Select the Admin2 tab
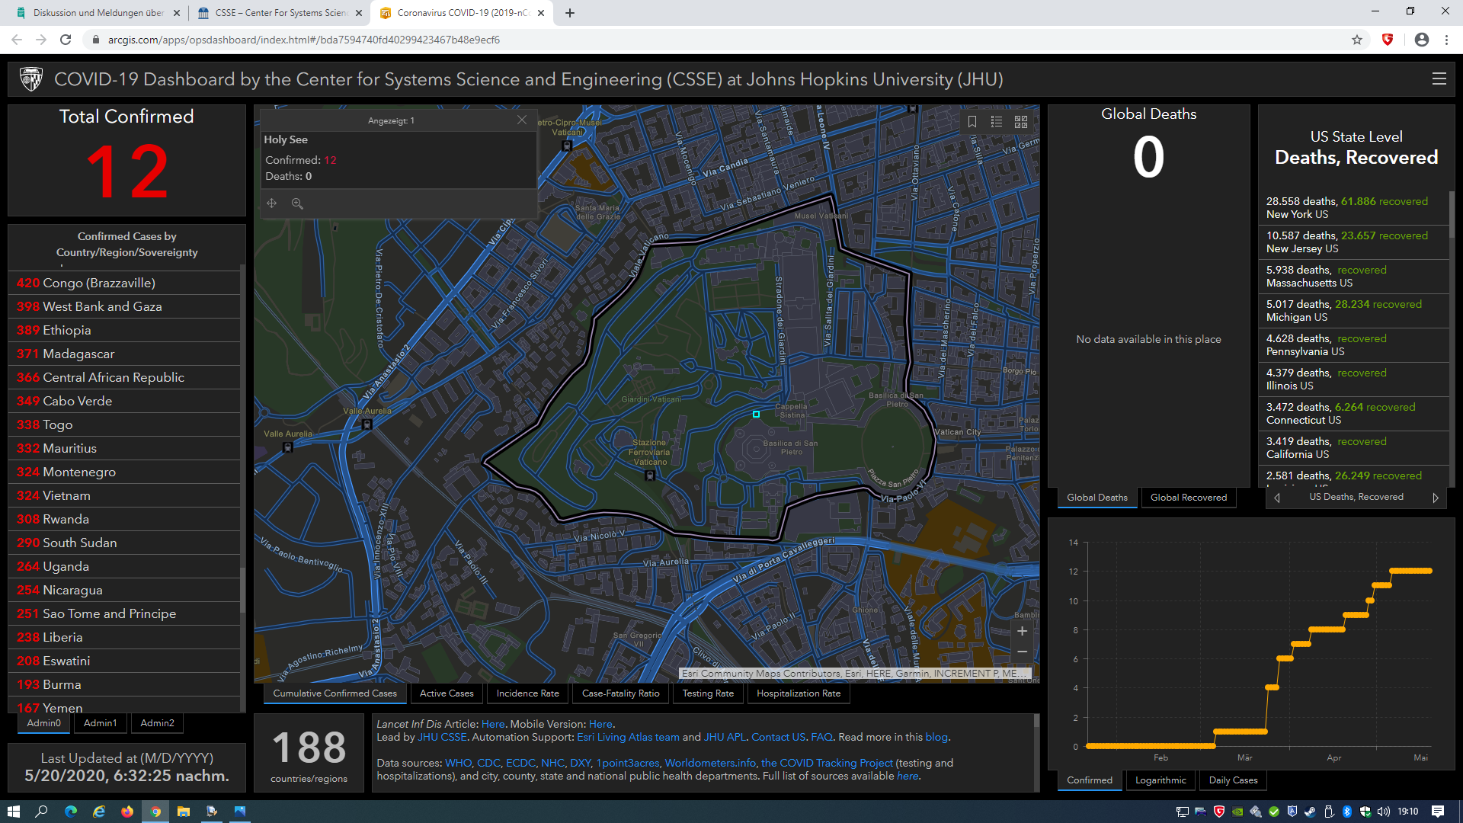 click(157, 723)
